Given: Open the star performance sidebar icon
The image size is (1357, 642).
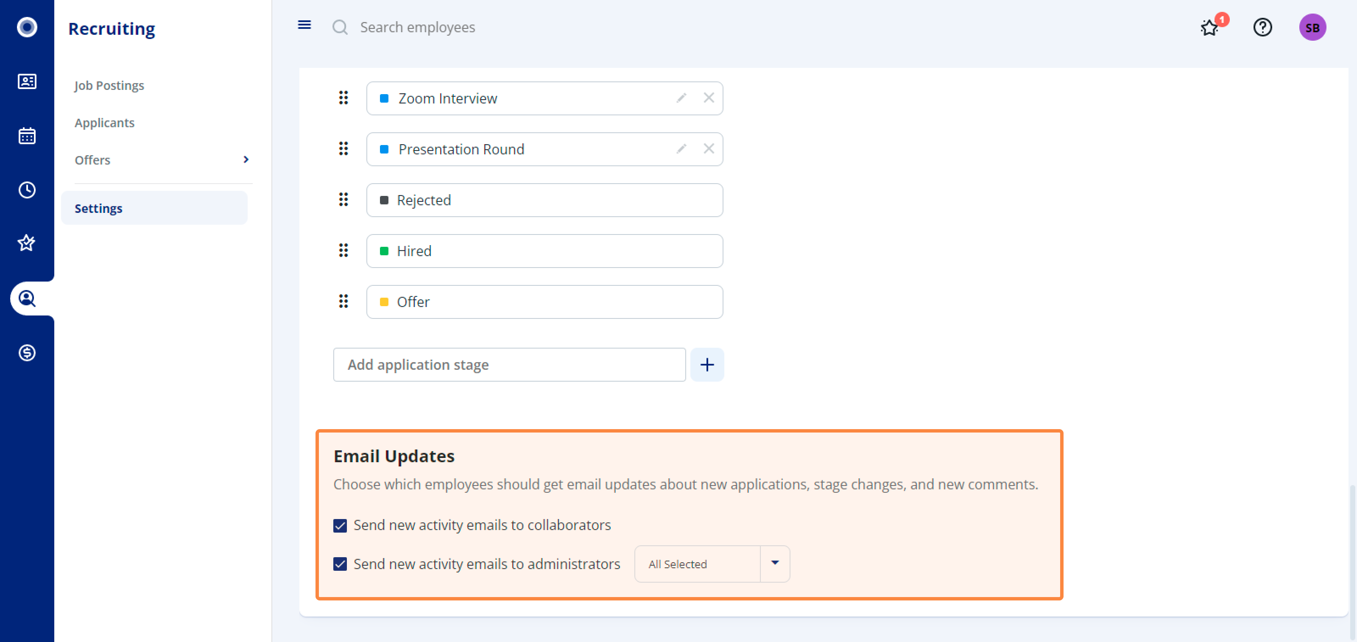Looking at the screenshot, I should (x=27, y=243).
